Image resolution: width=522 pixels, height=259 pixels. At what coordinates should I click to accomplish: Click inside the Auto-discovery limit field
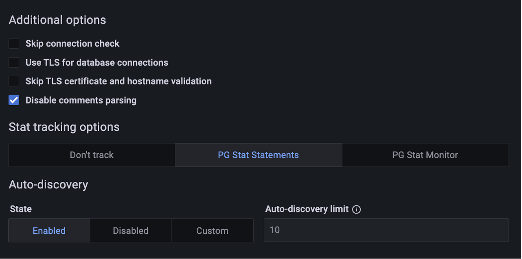(x=386, y=230)
